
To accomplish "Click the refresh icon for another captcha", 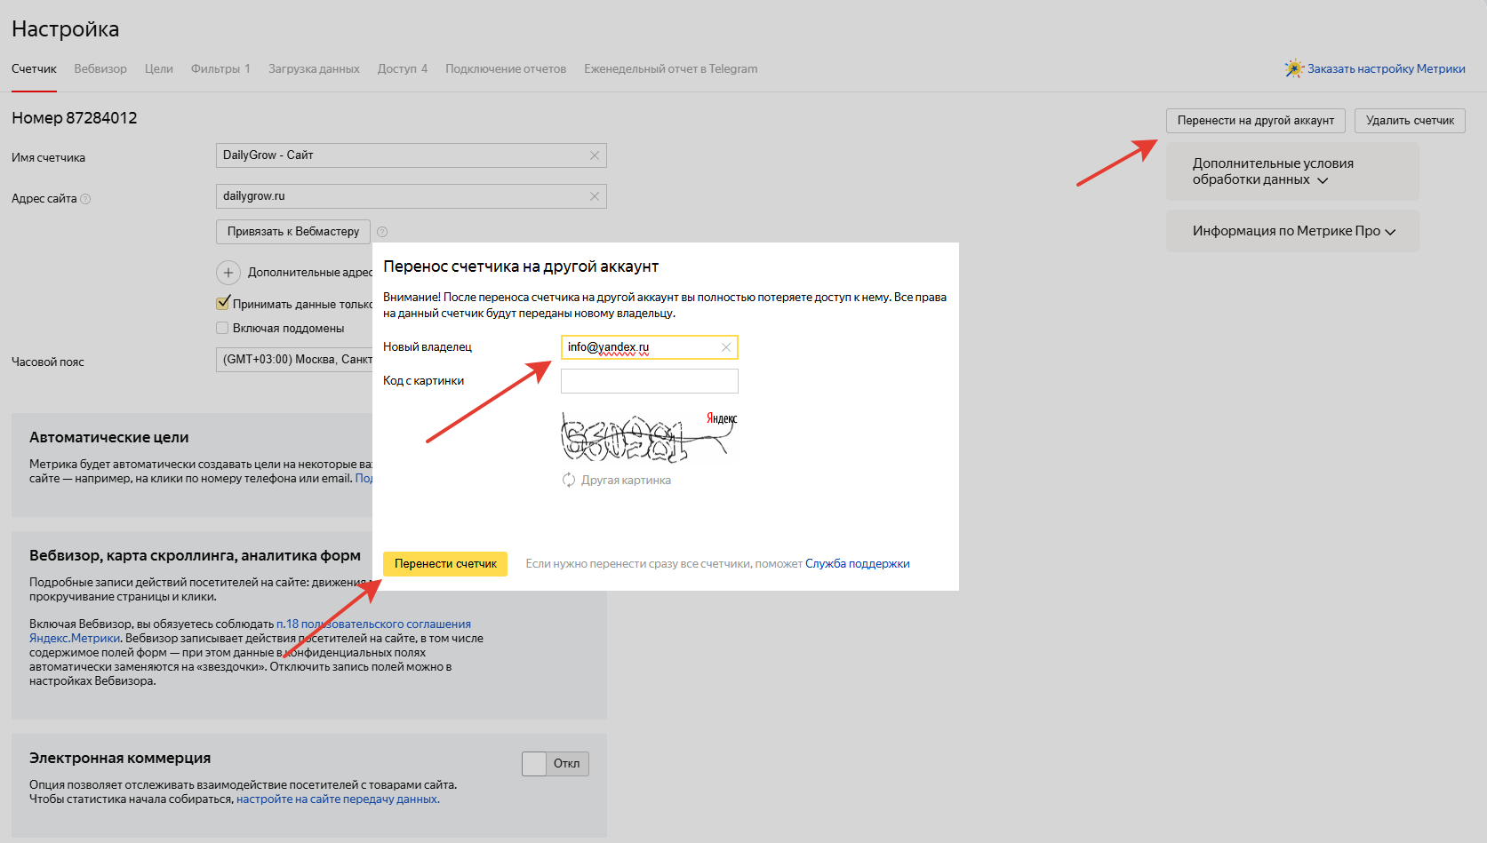I will tap(569, 480).
